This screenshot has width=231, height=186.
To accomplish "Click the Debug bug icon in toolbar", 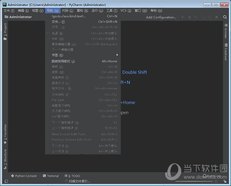I will (x=189, y=17).
